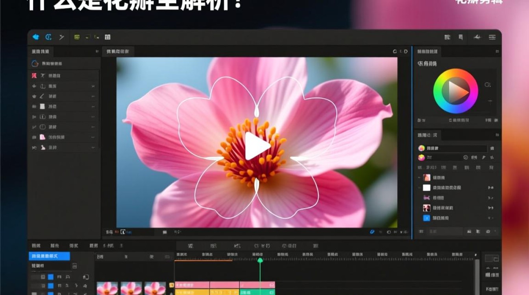Expand the anchor tool row chevron

(93, 86)
